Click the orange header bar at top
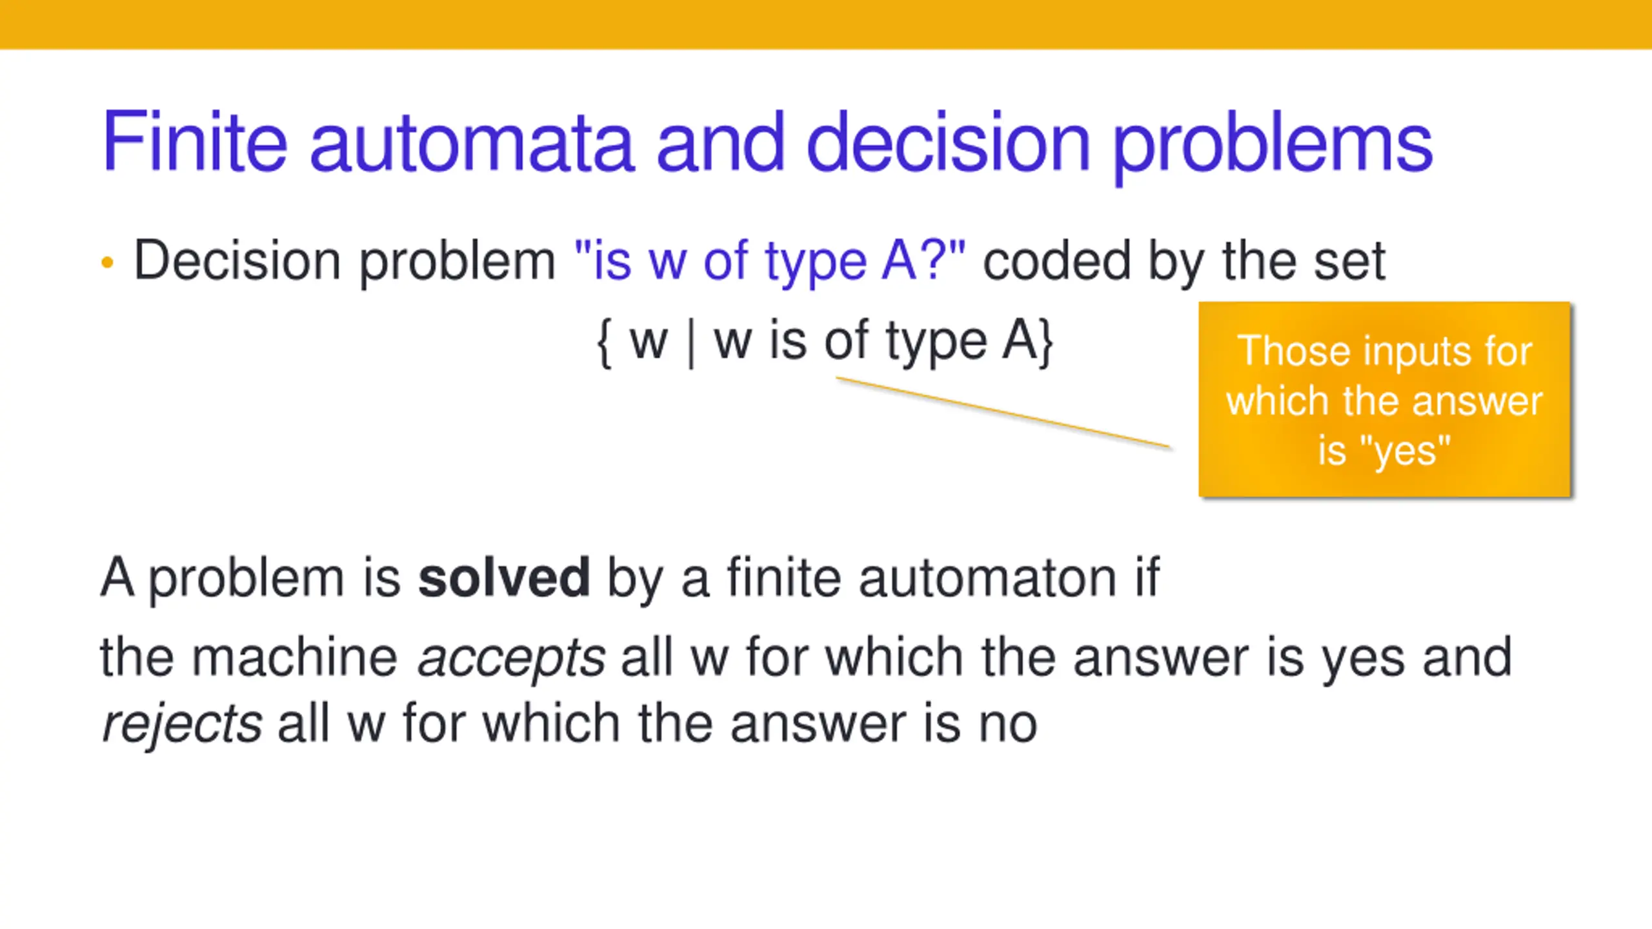Viewport: 1652px width, 929px height. pyautogui.click(x=826, y=24)
